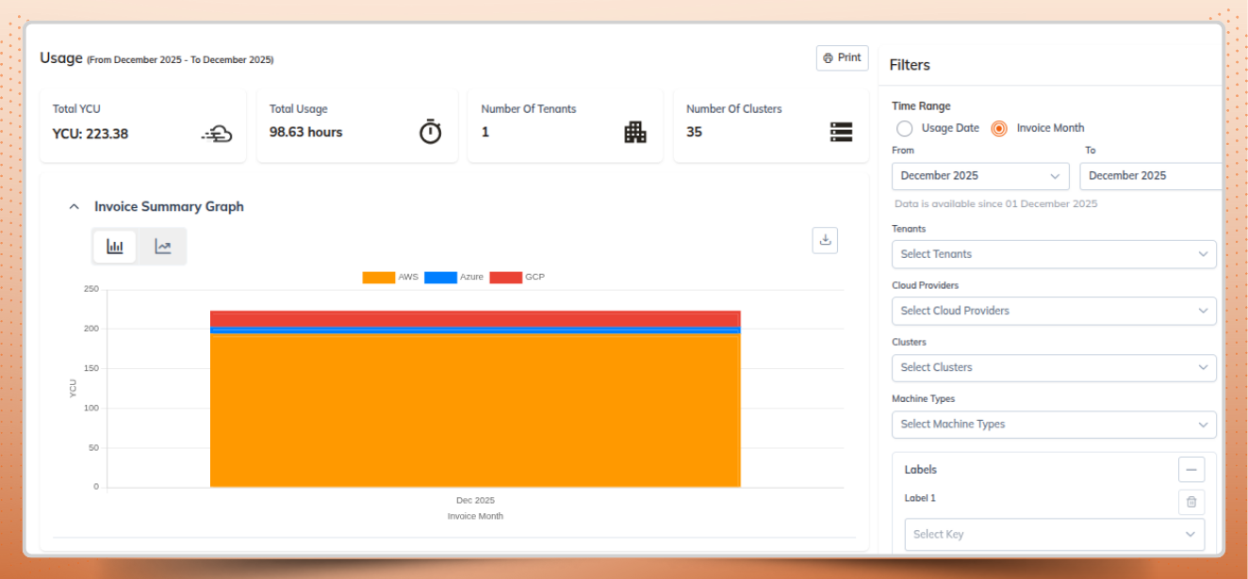Click the stopwatch icon on Total Usage card

[431, 132]
